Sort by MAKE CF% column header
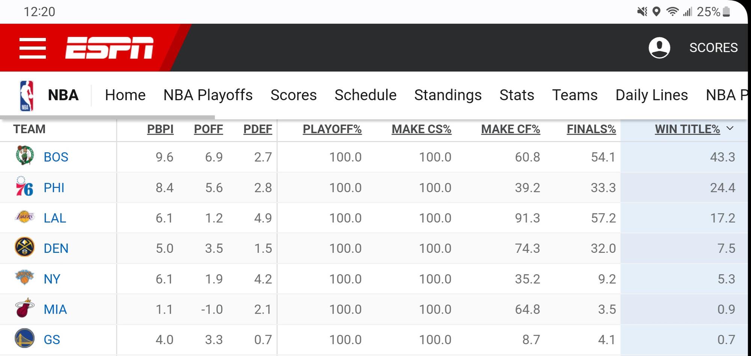The height and width of the screenshot is (356, 751). click(x=510, y=129)
